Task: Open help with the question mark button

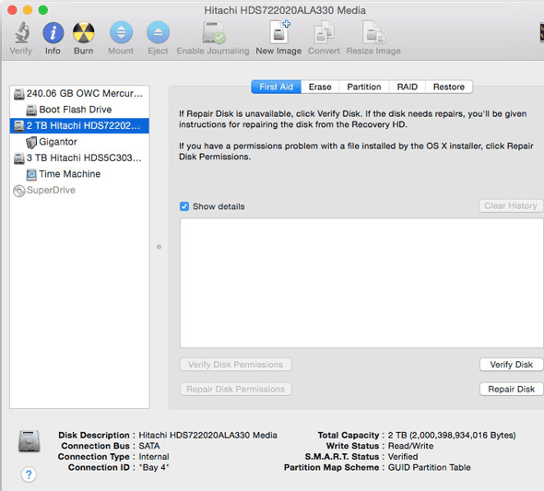Action: 29,474
